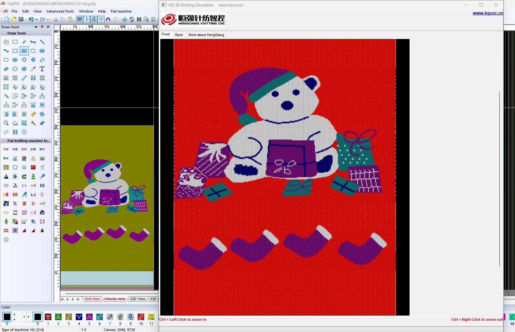Open the www.hqcnc.cn link
The width and height of the screenshot is (515, 332).
[x=487, y=13]
